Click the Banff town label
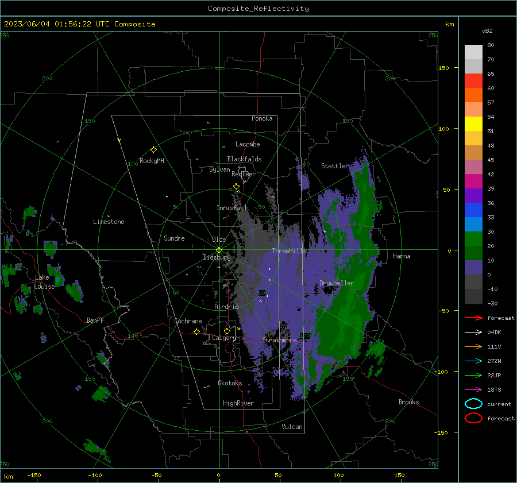 tap(95, 320)
